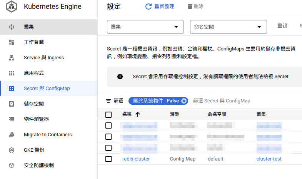Click the 篩選 filter lines icon
302x179 pixels.
tap(108, 101)
